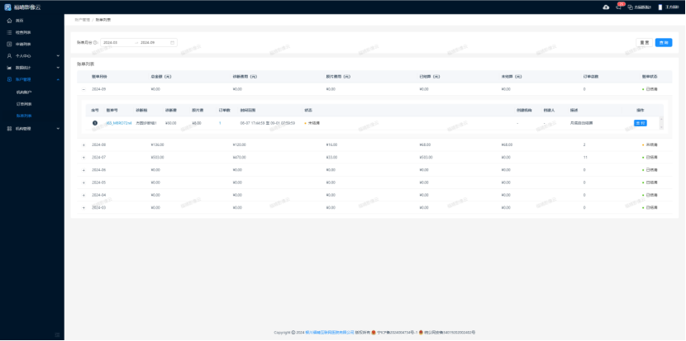The height and width of the screenshot is (341, 686).
Task: Click the app logo at top left
Action: pos(7,7)
